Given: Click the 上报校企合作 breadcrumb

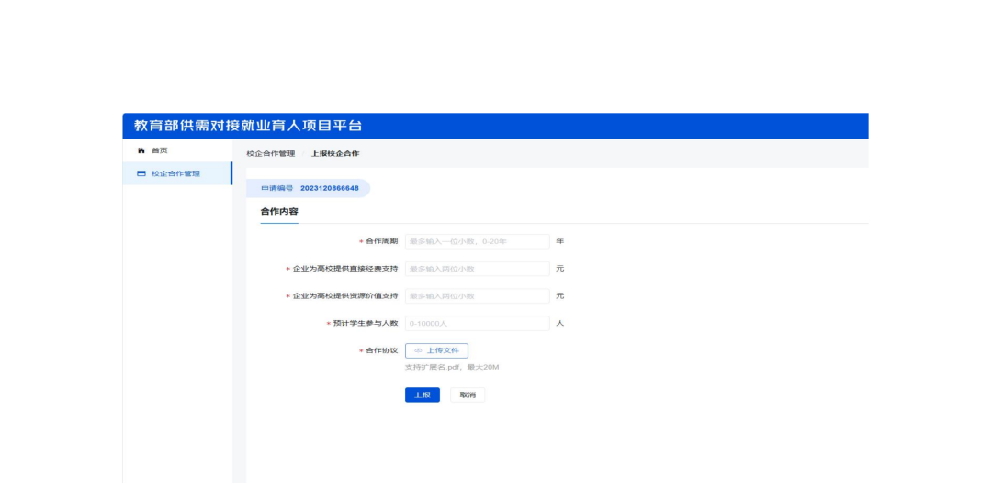Looking at the screenshot, I should [x=335, y=153].
